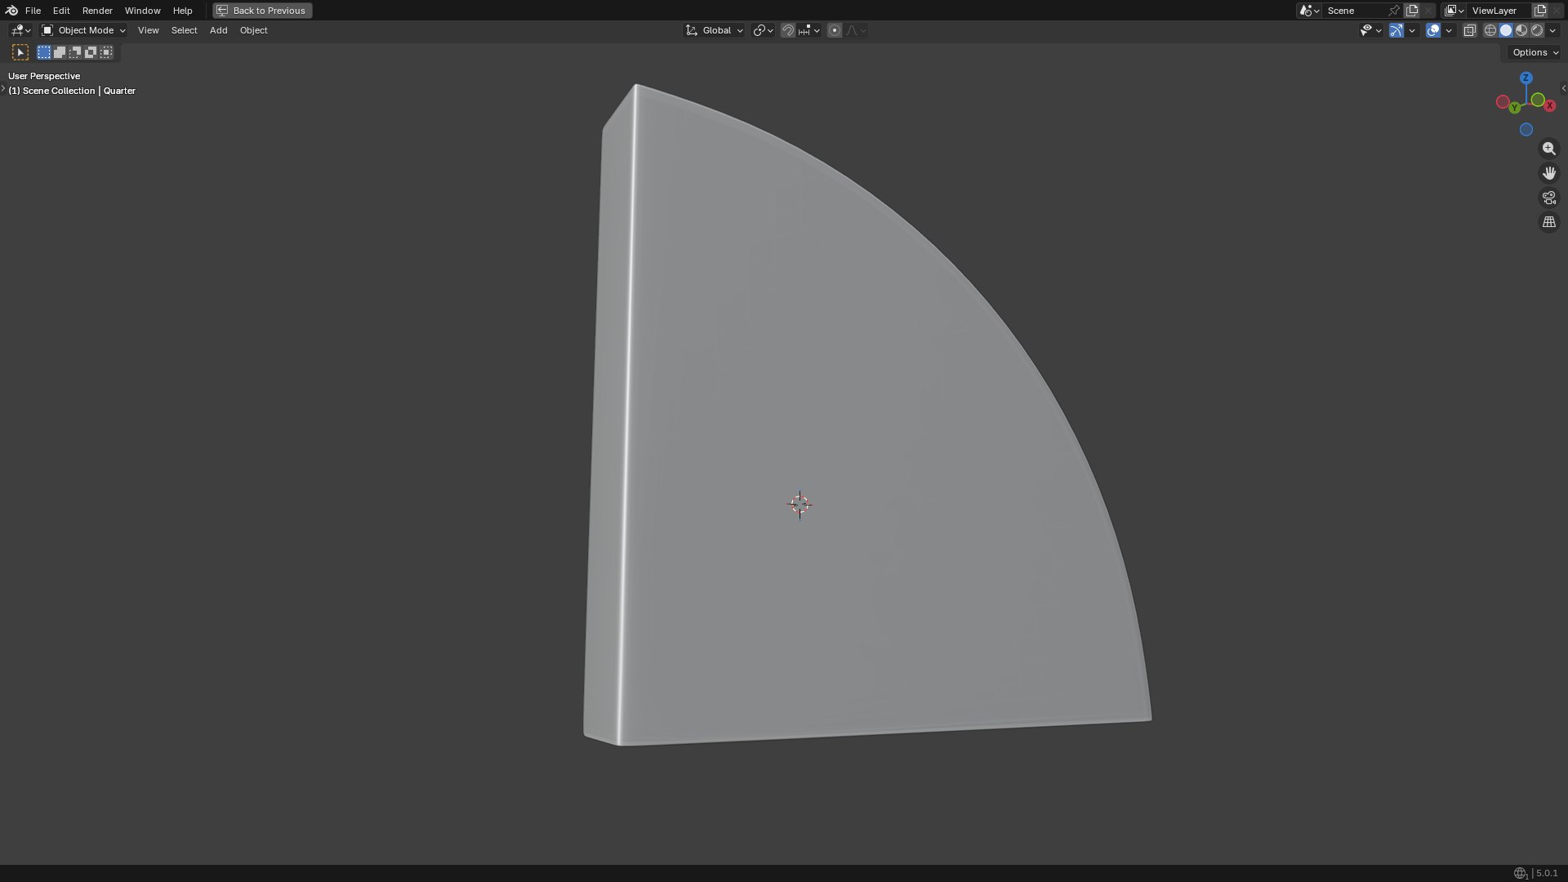Open the Global transform orientation dropdown
This screenshot has height=882, width=1568.
pos(714,30)
